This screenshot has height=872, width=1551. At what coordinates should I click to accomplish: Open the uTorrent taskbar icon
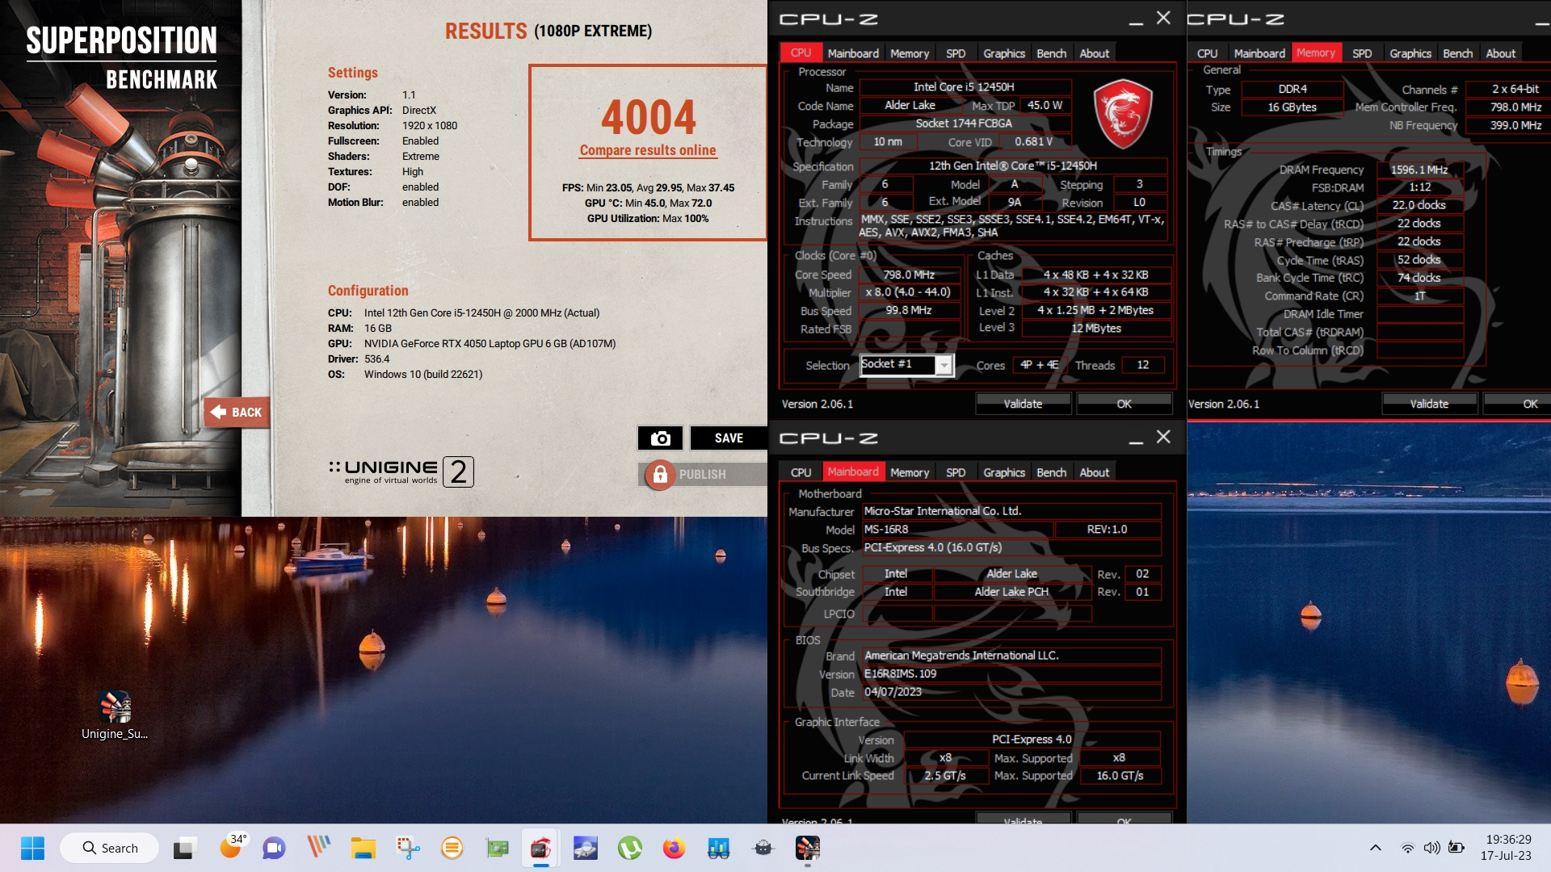[x=629, y=848]
